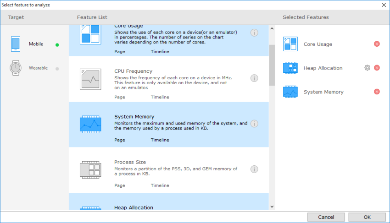Viewport: 390px width, 223px height.
Task: Open info for Process Size feature
Action: (x=254, y=169)
